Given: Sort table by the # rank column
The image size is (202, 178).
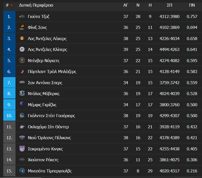Looking at the screenshot, I should pyautogui.click(x=7, y=5).
